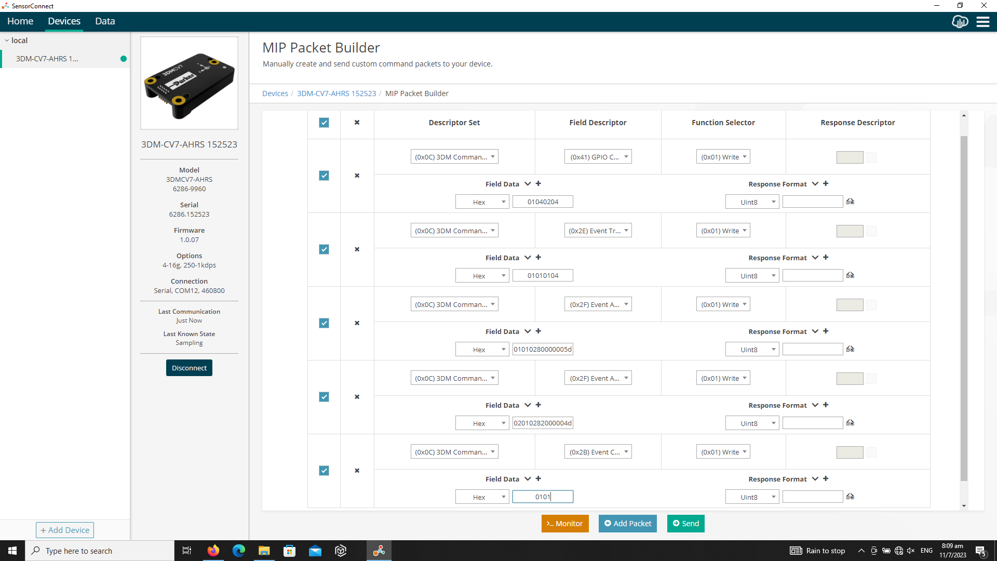Open the Hex dropdown in the first Field Data row
Screen dimensions: 997x561
[482, 202]
